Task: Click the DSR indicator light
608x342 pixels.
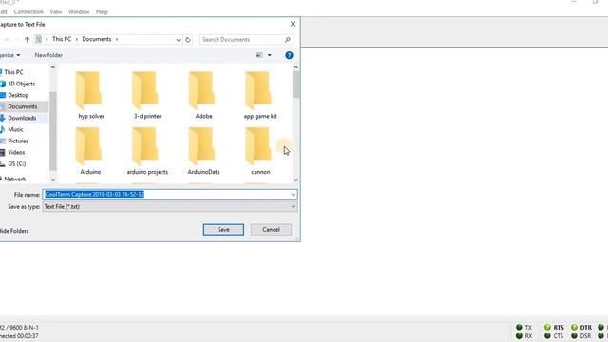Action: point(574,335)
